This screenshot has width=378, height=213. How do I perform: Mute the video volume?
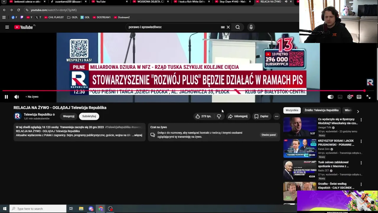point(17,97)
